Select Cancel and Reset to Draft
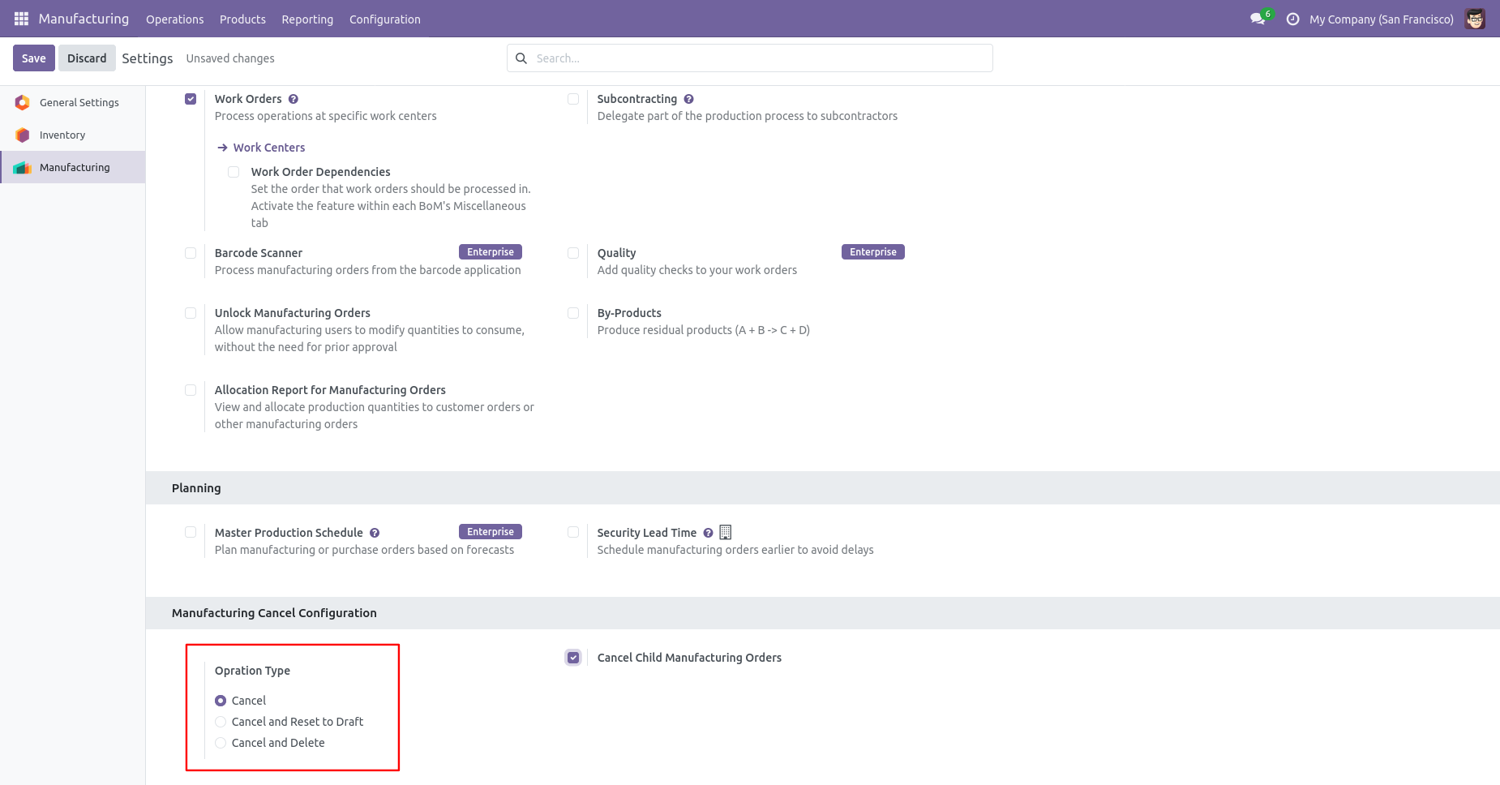This screenshot has height=785, width=1500. pos(221,722)
